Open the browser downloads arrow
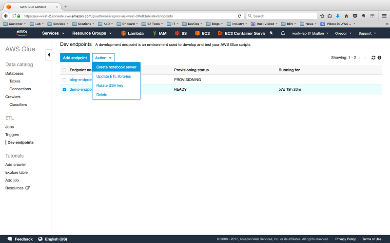Screen dimensions: 390x243 coord(337,16)
